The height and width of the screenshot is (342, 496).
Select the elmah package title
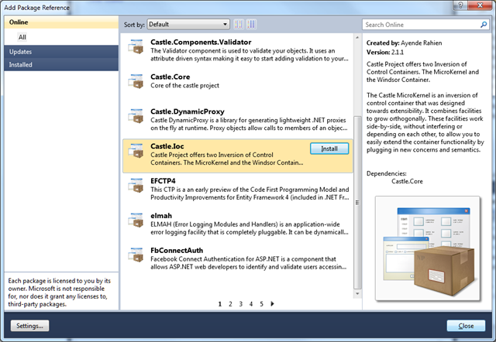click(161, 216)
